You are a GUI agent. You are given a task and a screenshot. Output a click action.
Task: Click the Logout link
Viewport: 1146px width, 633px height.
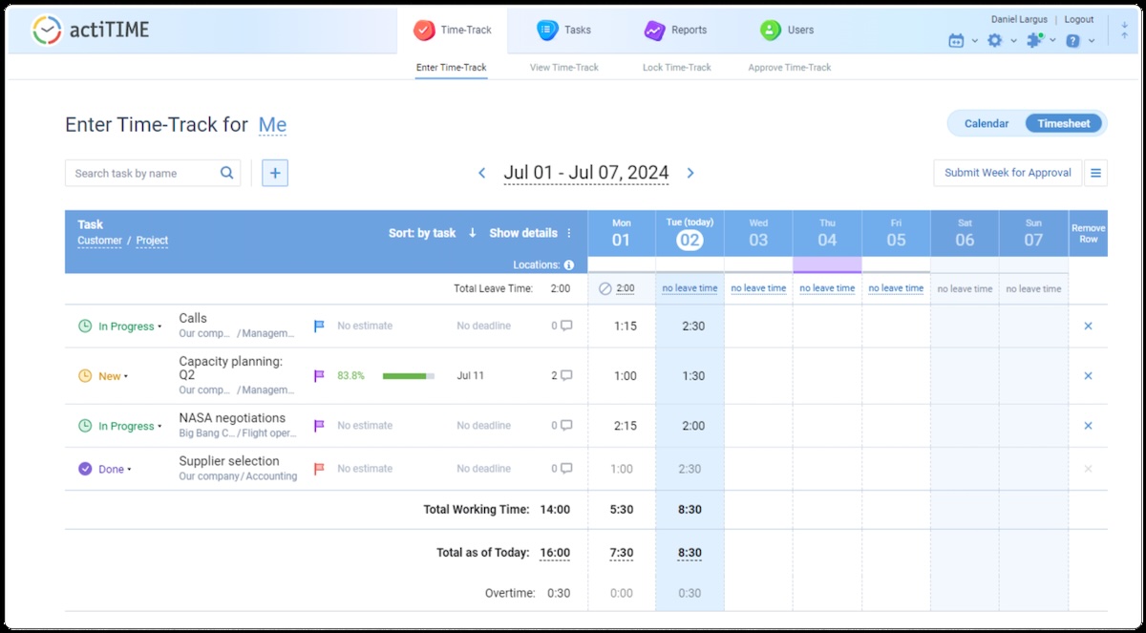[1079, 19]
